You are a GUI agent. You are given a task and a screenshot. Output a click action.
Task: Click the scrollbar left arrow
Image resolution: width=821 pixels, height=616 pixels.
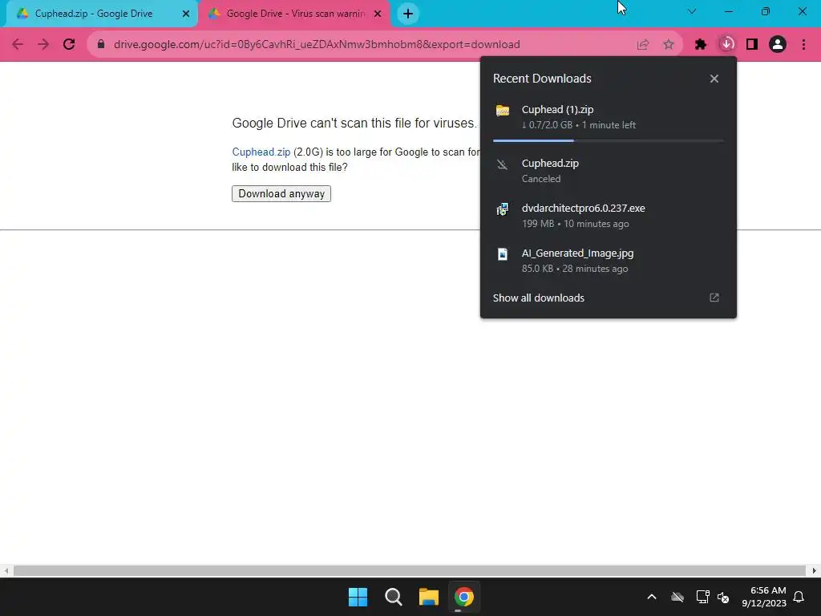click(x=6, y=570)
